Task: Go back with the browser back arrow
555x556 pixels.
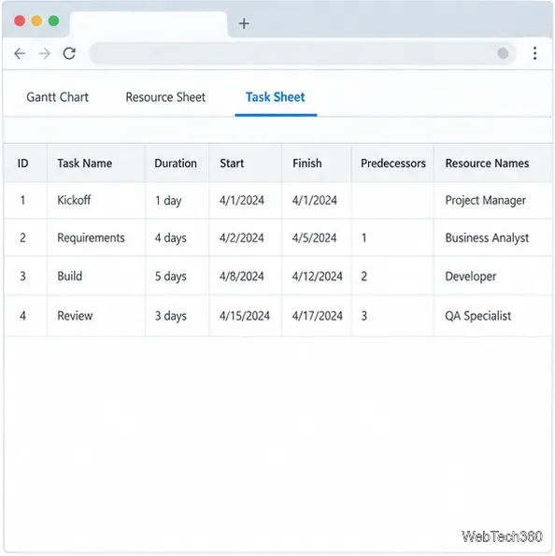Action: click(20, 53)
